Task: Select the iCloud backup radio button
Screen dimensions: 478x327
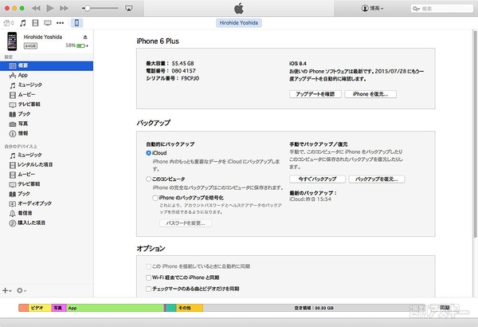Action: click(x=148, y=153)
